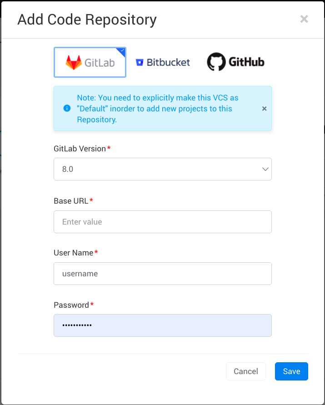
Task: Click the Bitbucket shield logo icon
Action: pyautogui.click(x=140, y=62)
